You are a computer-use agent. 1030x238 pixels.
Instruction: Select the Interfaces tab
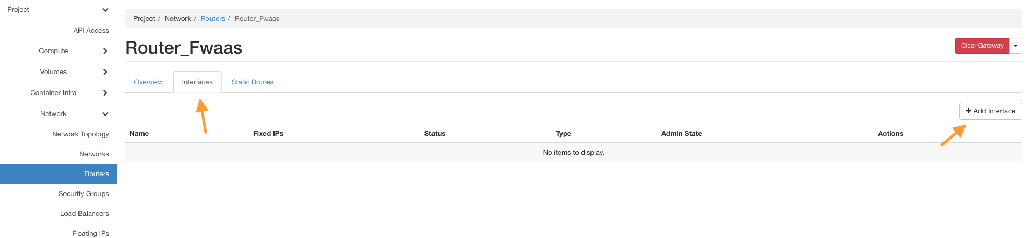pos(197,82)
